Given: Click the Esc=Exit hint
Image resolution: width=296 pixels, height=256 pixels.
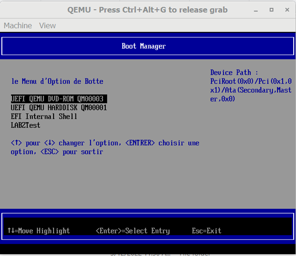Looking at the screenshot, I should pyautogui.click(x=206, y=231).
